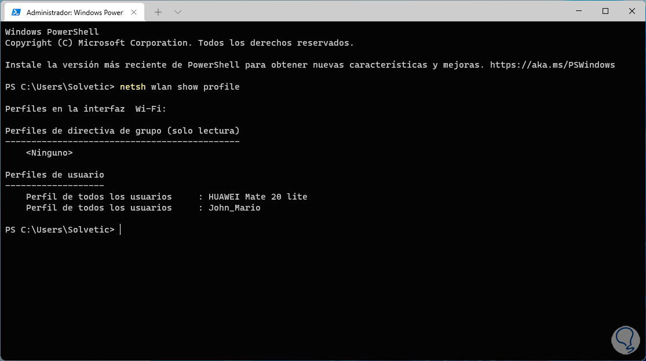Click the John_Mario profile name
Image resolution: width=646 pixels, height=361 pixels.
[x=234, y=208]
